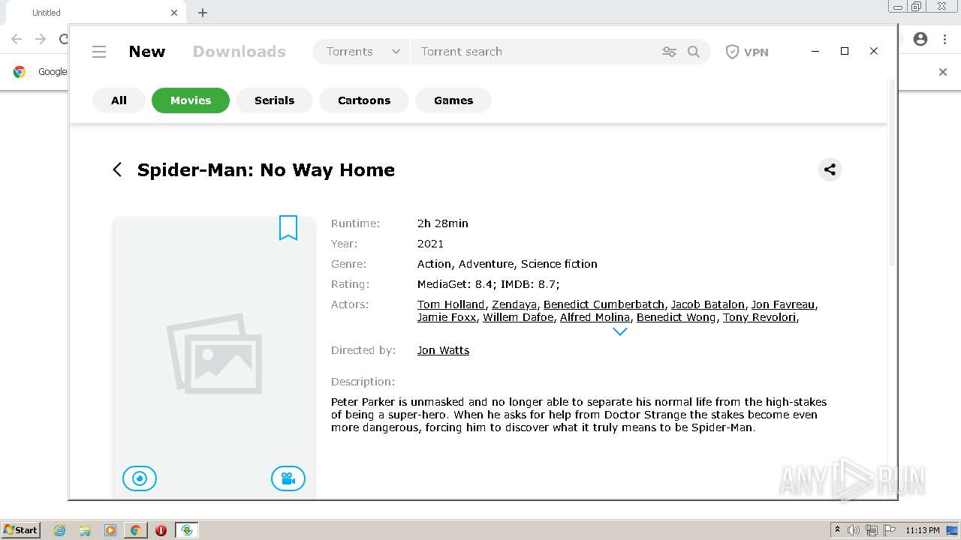The height and width of the screenshot is (540, 961).
Task: Select the Cartoons category
Action: click(364, 100)
